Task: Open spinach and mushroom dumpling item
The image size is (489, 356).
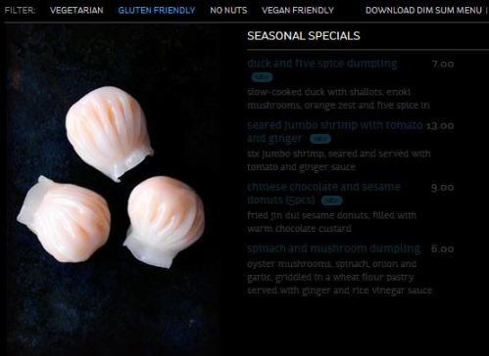Action: (333, 248)
